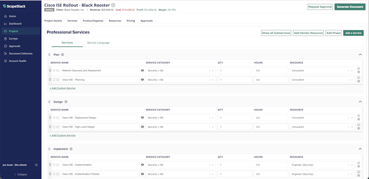Click Request Approval button
The height and width of the screenshot is (179, 369).
click(320, 7)
